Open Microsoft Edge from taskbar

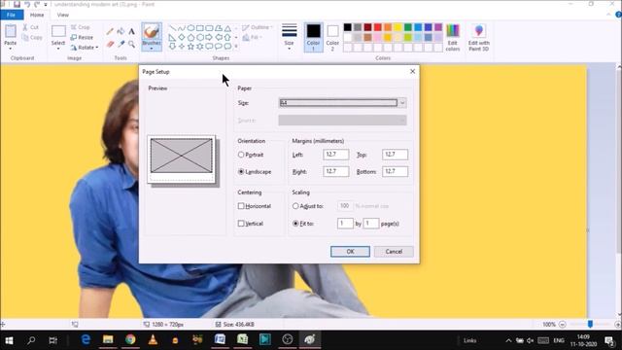[x=86, y=339]
